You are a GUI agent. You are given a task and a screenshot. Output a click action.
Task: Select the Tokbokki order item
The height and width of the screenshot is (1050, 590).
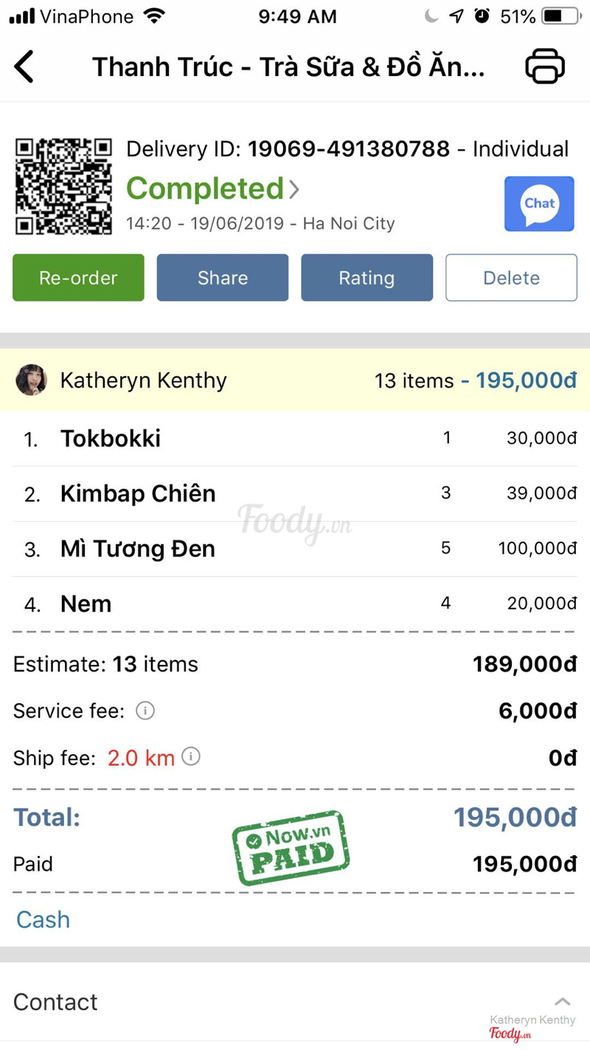(111, 438)
